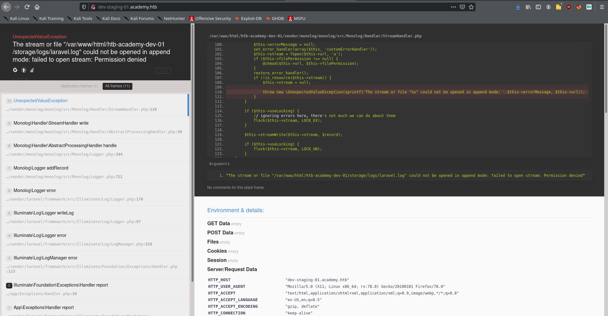Bookmark this page with the star

pyautogui.click(x=471, y=7)
